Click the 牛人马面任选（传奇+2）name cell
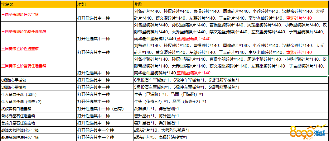This screenshot has width=329, height=141. point(38,101)
